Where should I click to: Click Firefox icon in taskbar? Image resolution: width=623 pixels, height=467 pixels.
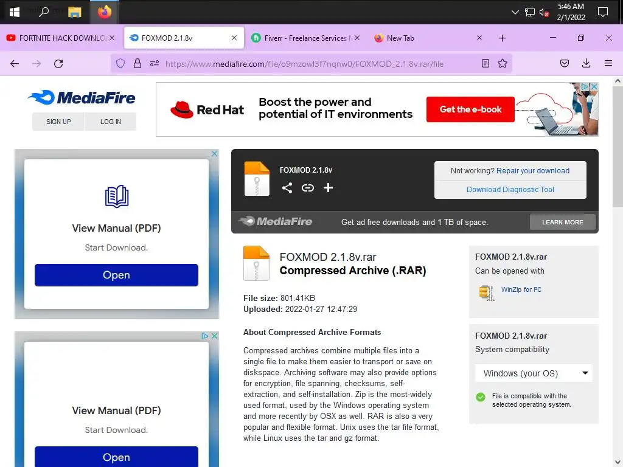[x=105, y=12]
